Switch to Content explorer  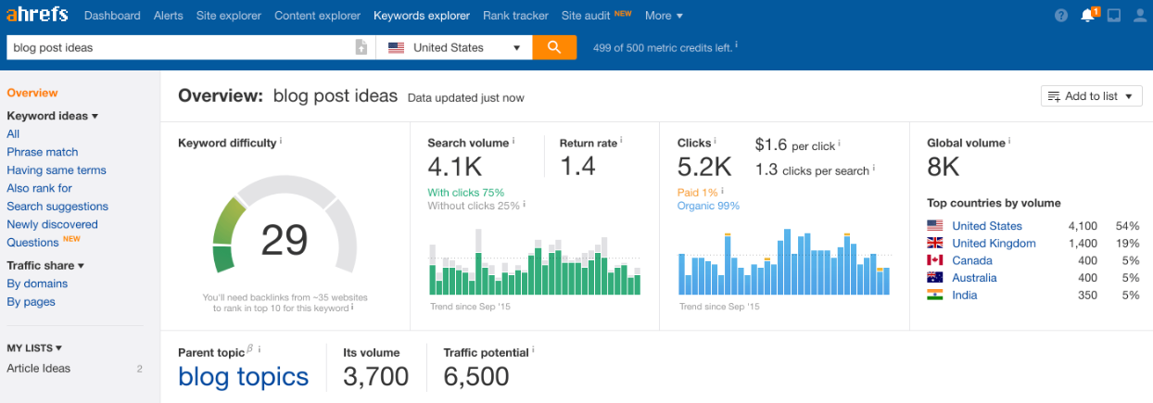click(318, 15)
